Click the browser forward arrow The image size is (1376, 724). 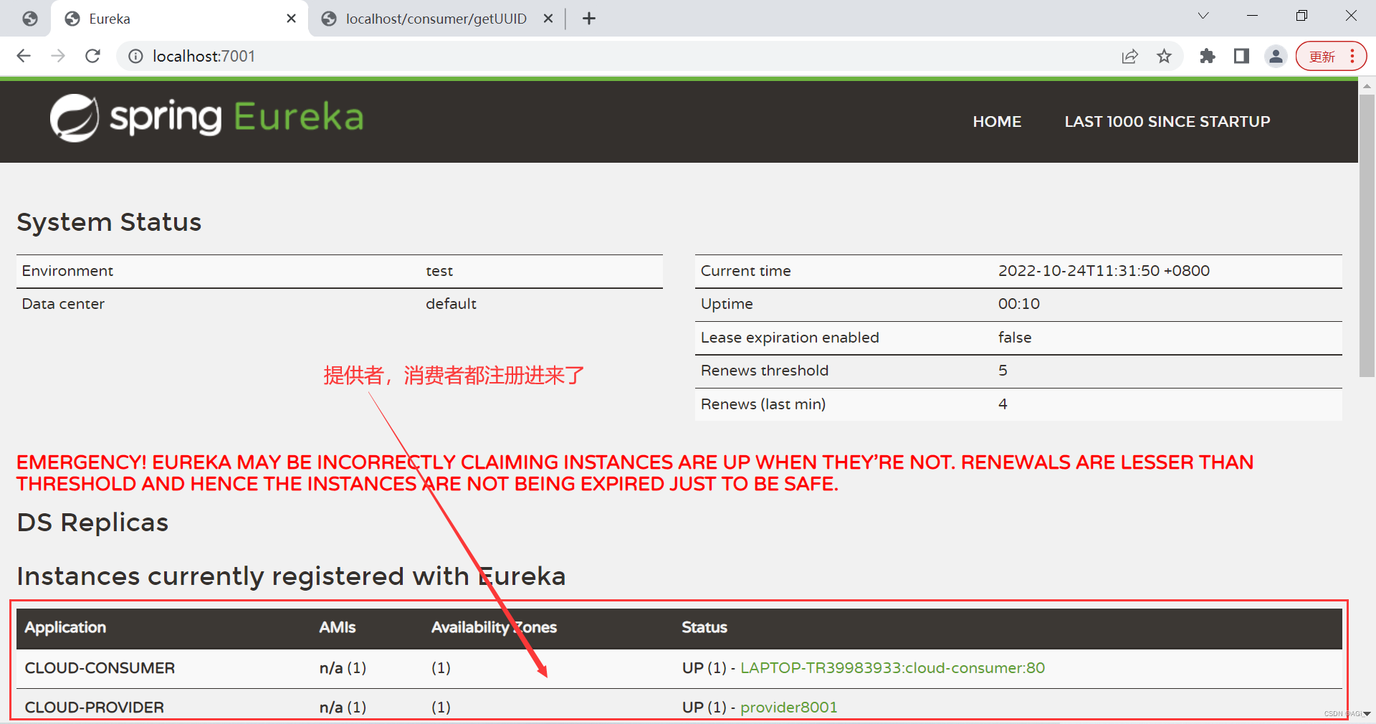[58, 56]
